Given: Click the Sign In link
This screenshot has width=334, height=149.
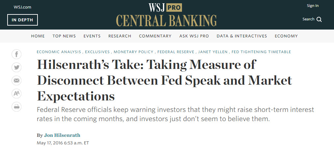Looking at the screenshot, I should (x=313, y=6).
